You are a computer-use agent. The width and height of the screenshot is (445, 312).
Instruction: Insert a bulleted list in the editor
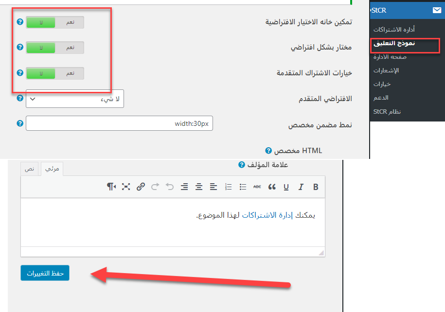[243, 187]
